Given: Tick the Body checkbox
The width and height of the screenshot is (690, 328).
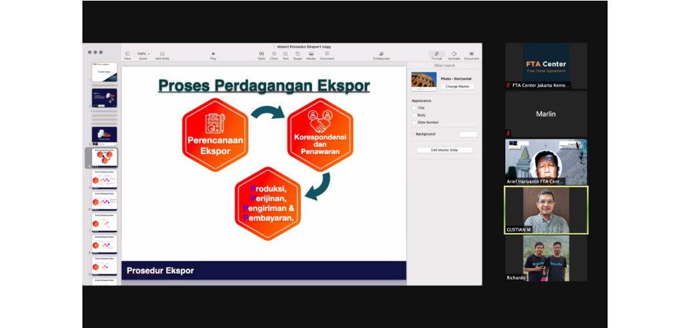Looking at the screenshot, I should (414, 115).
